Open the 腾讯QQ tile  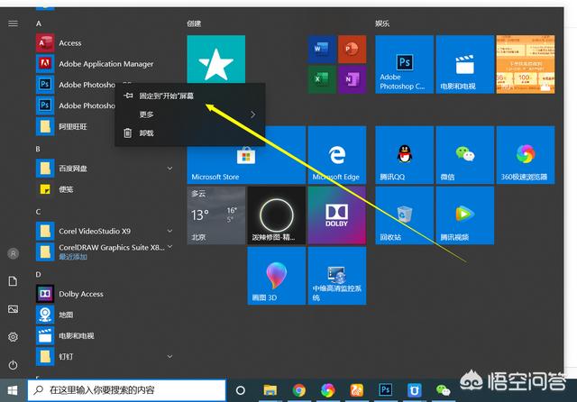(x=404, y=155)
